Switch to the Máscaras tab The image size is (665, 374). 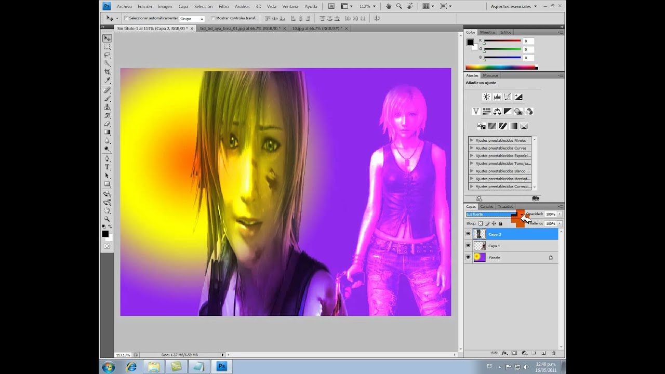click(490, 75)
